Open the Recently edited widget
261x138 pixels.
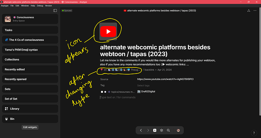point(30,69)
